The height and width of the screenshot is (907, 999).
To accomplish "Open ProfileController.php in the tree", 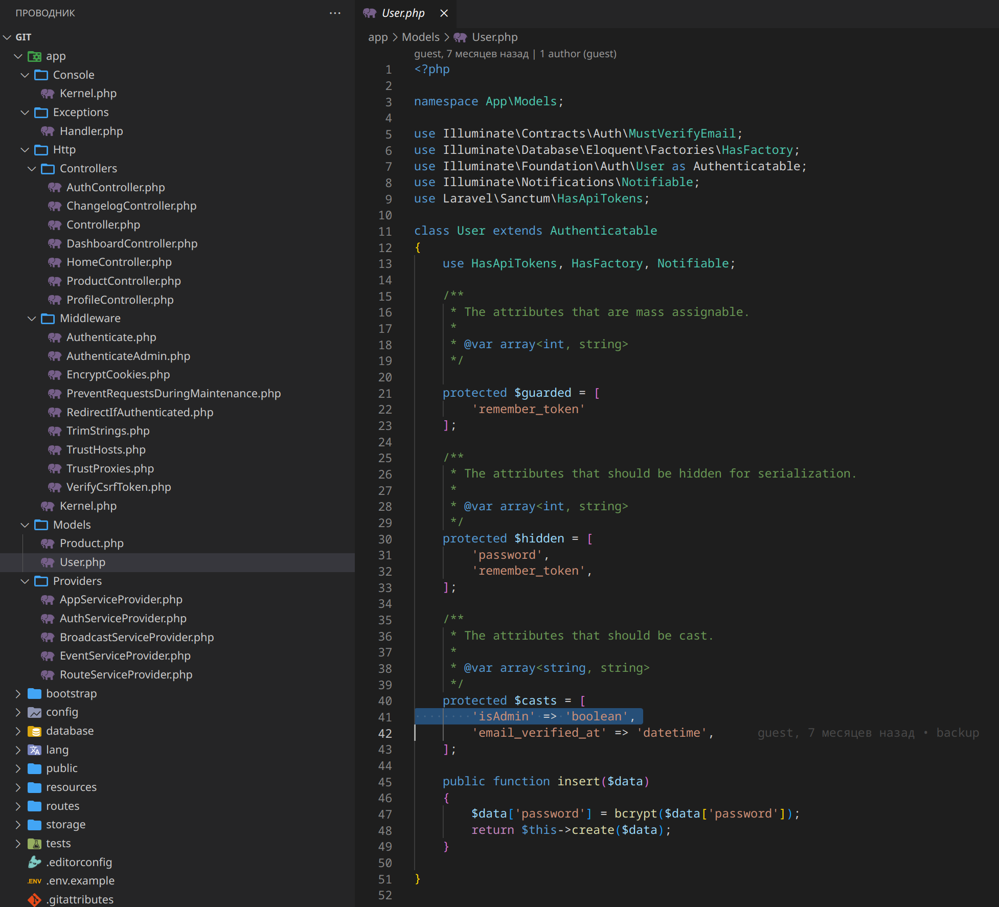I will tap(120, 300).
